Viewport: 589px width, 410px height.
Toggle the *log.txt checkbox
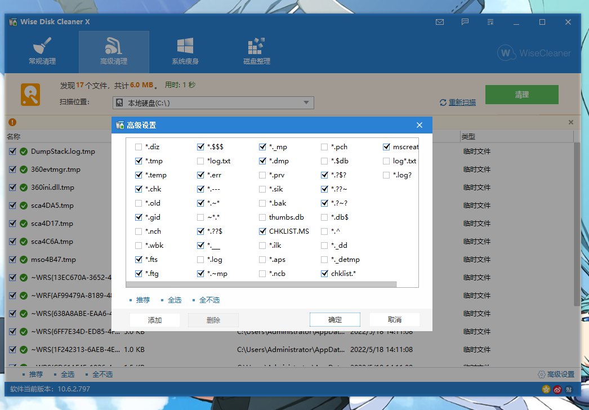[x=200, y=161]
